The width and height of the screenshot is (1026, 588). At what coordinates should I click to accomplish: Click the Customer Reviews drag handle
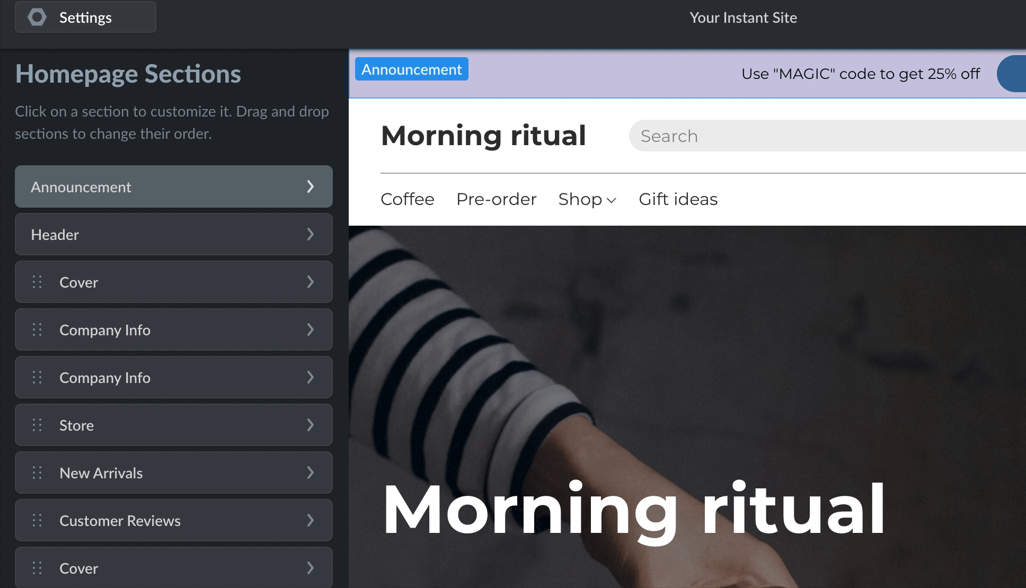click(x=37, y=520)
